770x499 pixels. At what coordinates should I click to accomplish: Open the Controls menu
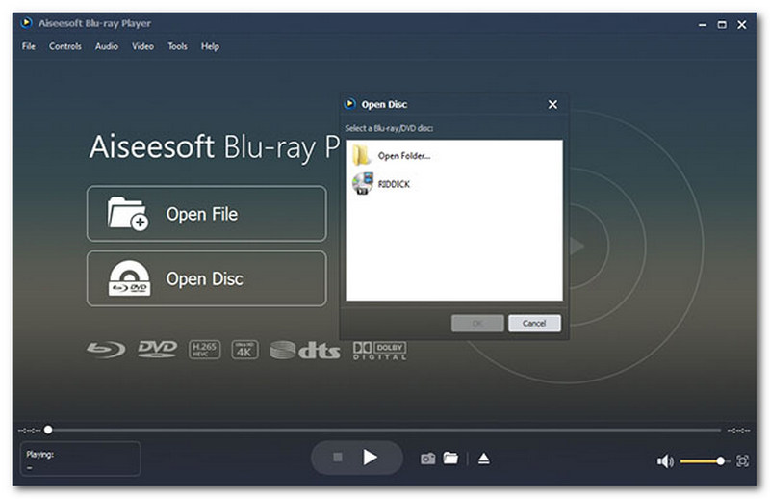(x=64, y=46)
